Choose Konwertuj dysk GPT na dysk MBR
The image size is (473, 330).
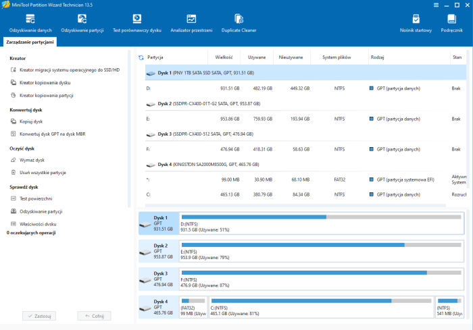tap(48, 134)
